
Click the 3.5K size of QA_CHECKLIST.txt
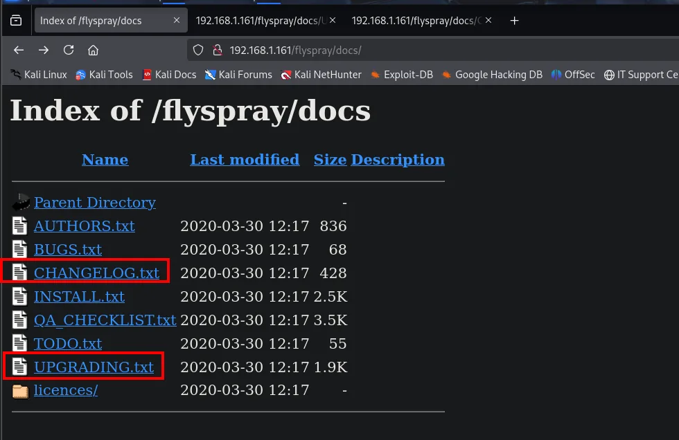pos(330,320)
